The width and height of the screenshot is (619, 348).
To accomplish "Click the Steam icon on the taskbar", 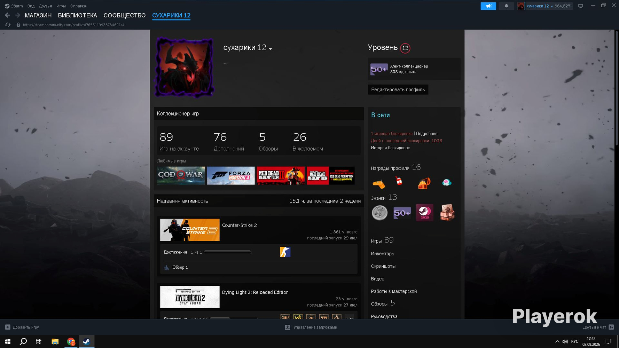I will [87, 342].
